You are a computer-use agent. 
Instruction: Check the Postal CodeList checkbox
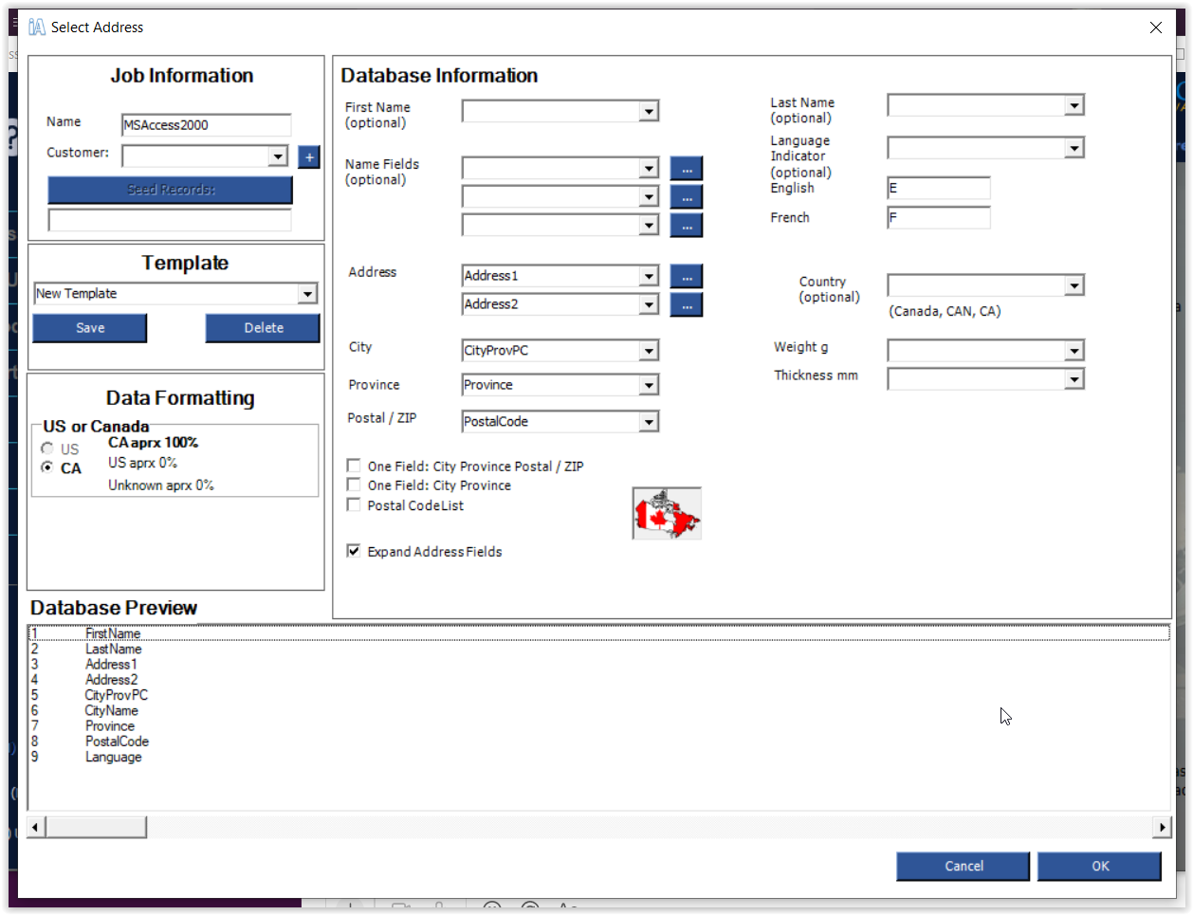pos(354,505)
